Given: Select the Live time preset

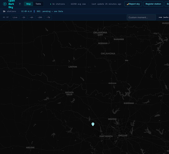Looking at the screenshot, I should coord(15,17).
